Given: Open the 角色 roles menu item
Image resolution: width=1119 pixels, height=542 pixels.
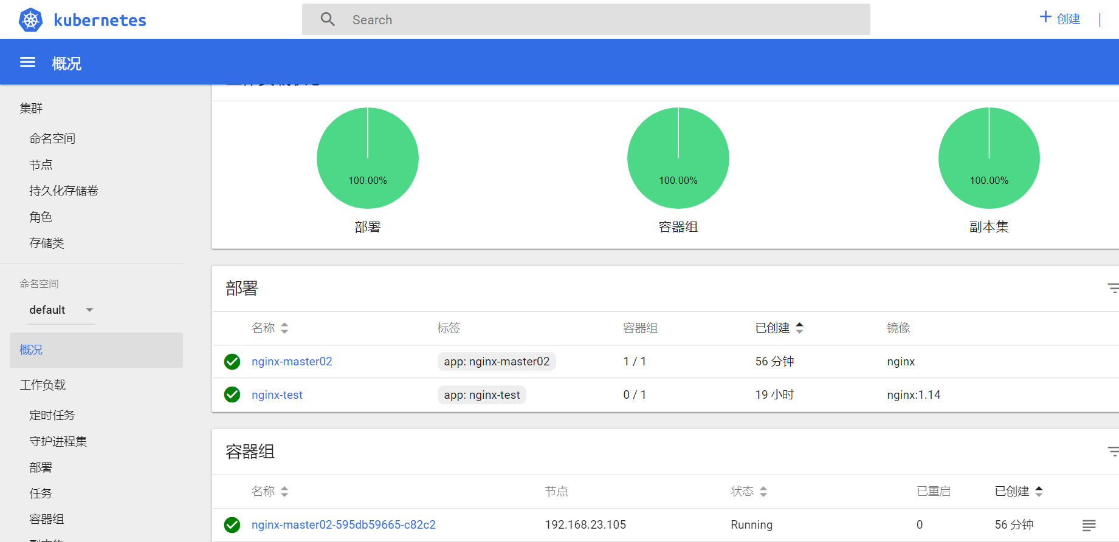Looking at the screenshot, I should pos(41,217).
